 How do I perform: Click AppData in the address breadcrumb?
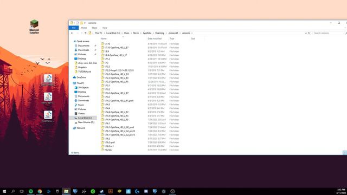coord(147,33)
